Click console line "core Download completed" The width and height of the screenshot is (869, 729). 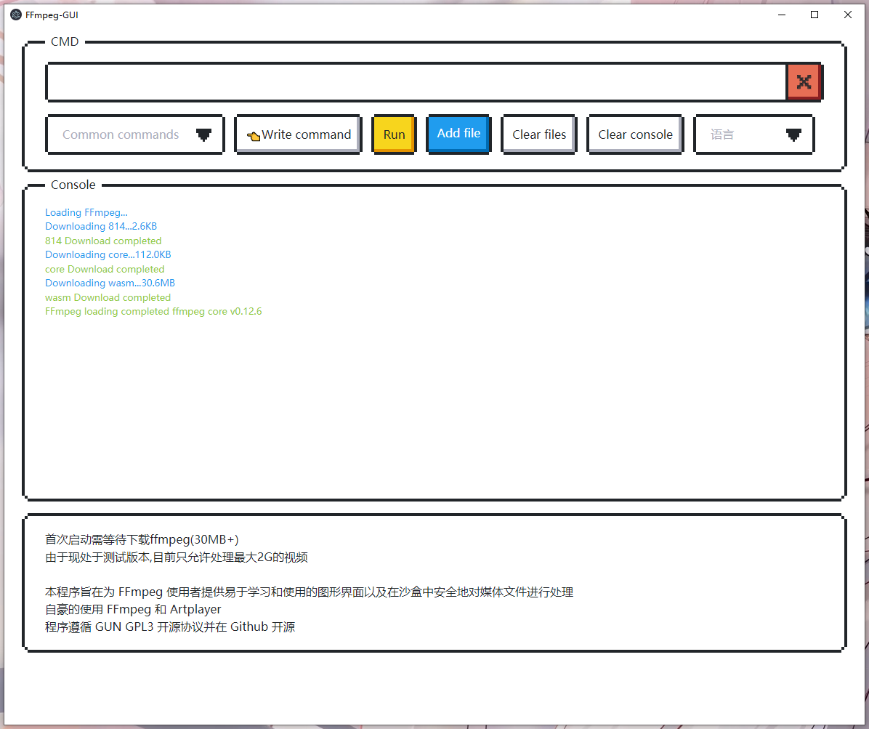pyautogui.click(x=105, y=269)
